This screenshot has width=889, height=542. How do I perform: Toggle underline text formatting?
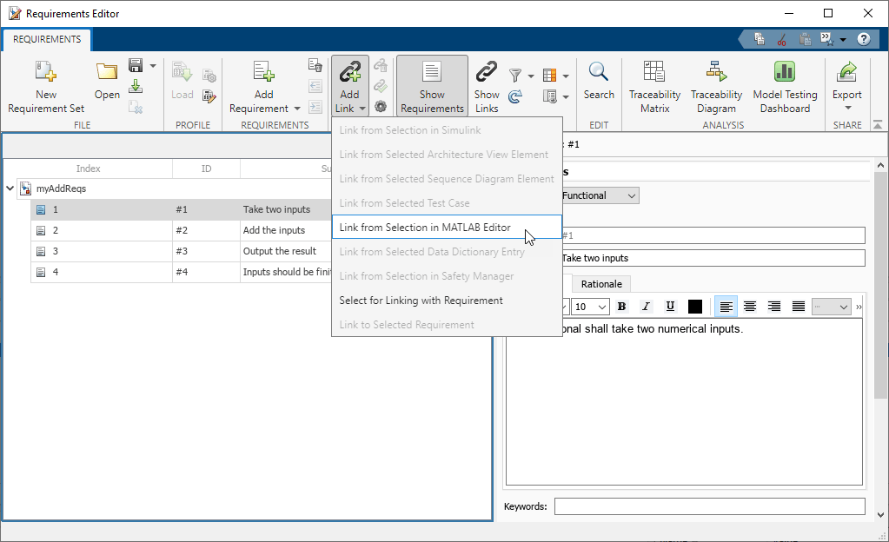click(x=670, y=307)
